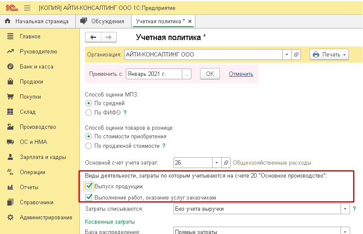Screen dimensions: 363x234
Task: Select the По ФИФО radio button
Action: pos(89,113)
